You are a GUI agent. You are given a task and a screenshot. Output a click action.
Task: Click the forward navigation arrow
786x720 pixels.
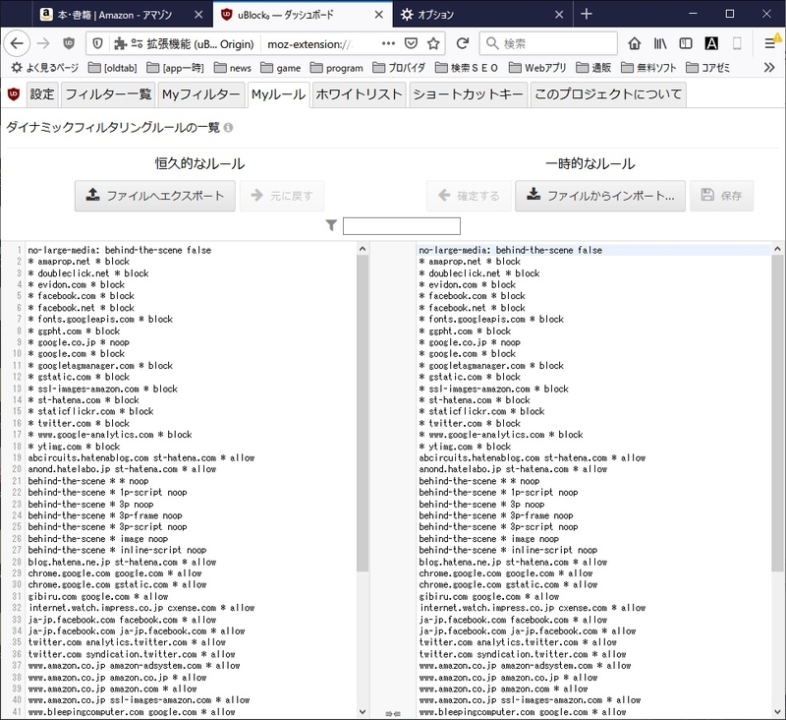coord(43,43)
